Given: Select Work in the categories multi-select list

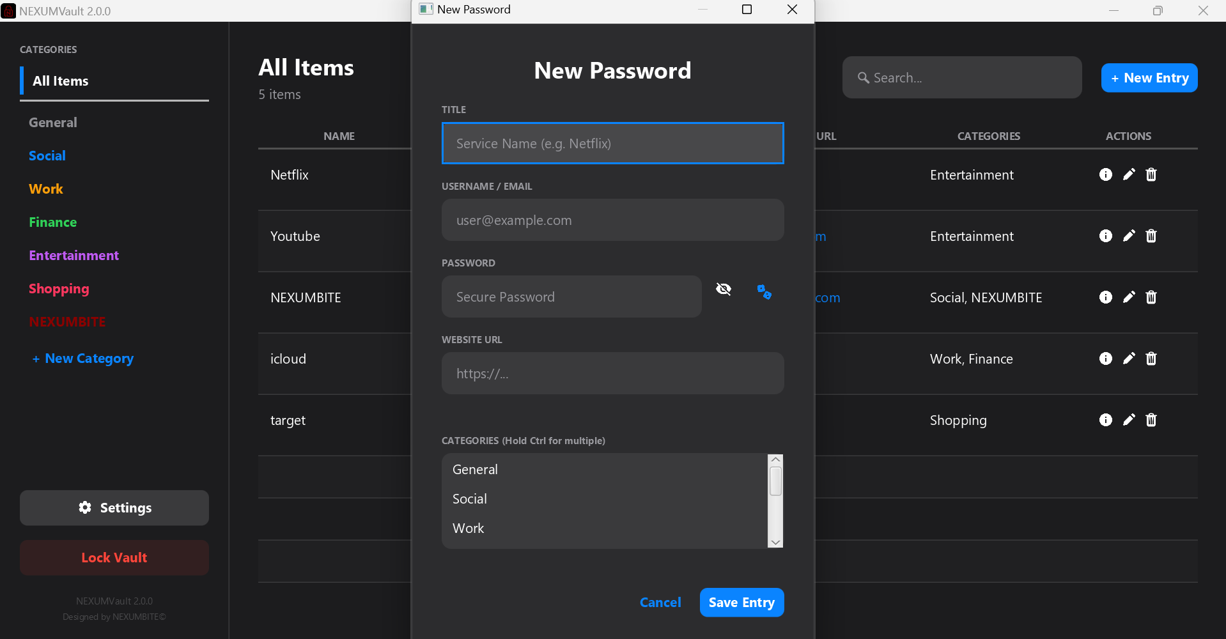Looking at the screenshot, I should tap(468, 528).
